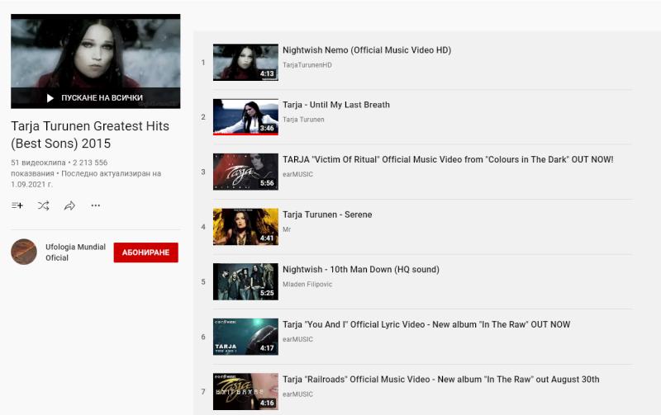Open Until My Last Breath thumbnail
Viewport: 661px width, 415px height.
click(x=245, y=117)
